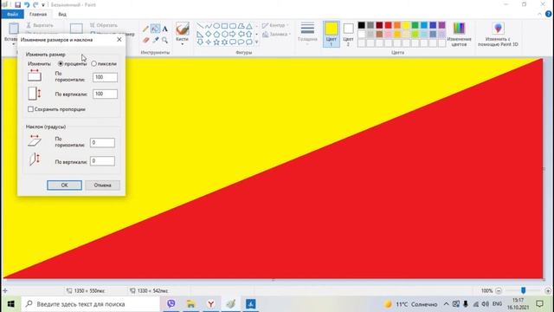Click the Select (Выделить) rectangle icon

point(76,29)
